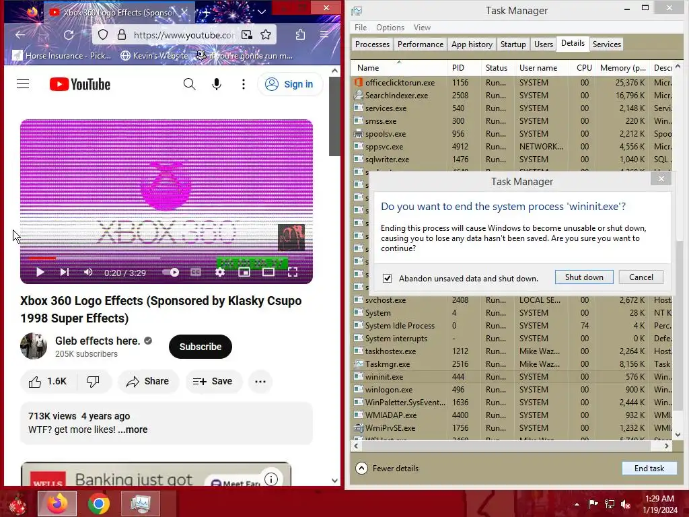
Task: Like the video with 1.6K likes
Action: pos(48,381)
